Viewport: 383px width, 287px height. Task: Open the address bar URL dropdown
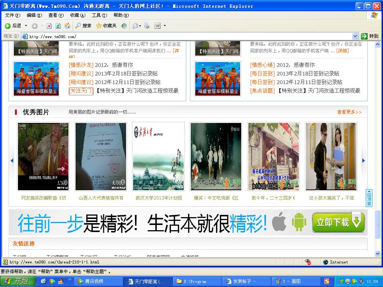355,36
